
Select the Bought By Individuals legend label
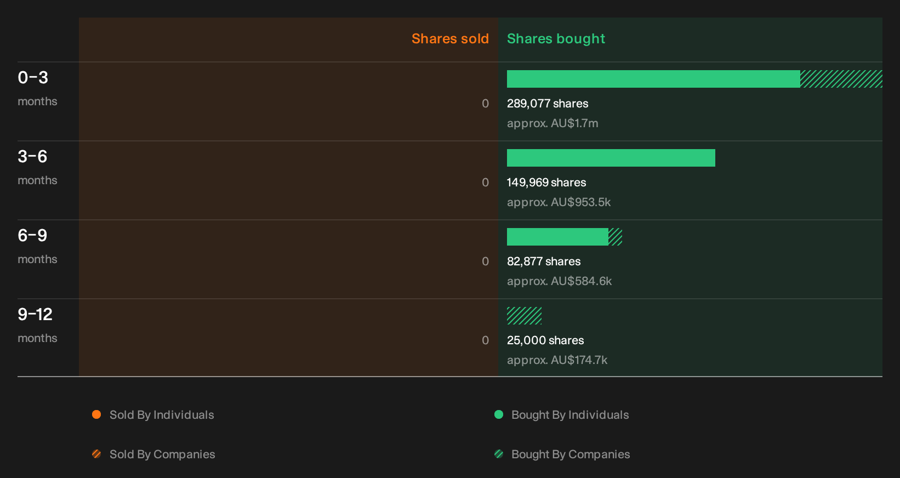(570, 415)
